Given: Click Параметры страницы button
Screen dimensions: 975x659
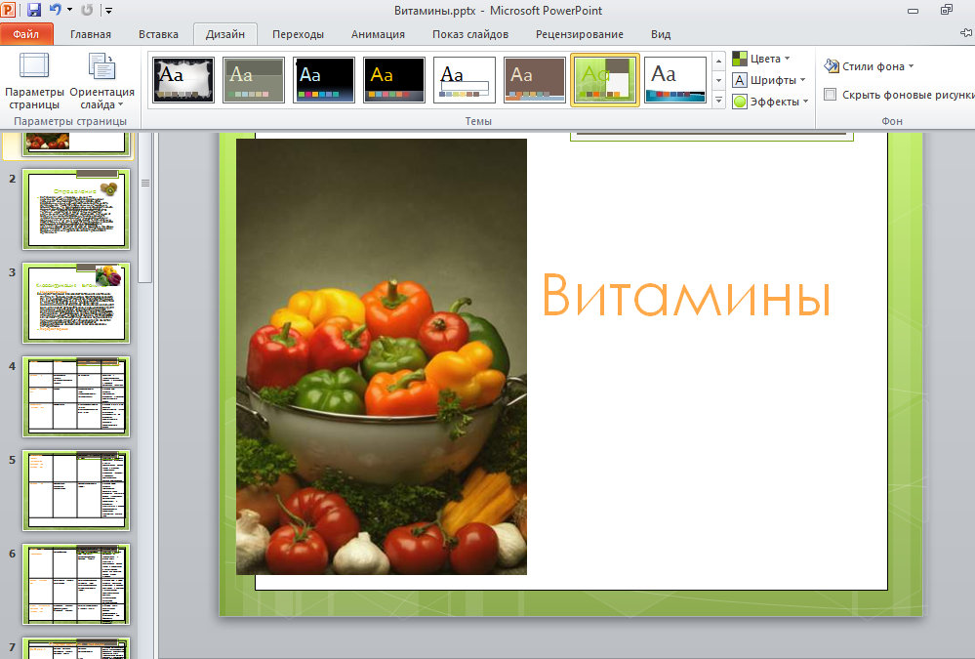Looking at the screenshot, I should point(34,81).
